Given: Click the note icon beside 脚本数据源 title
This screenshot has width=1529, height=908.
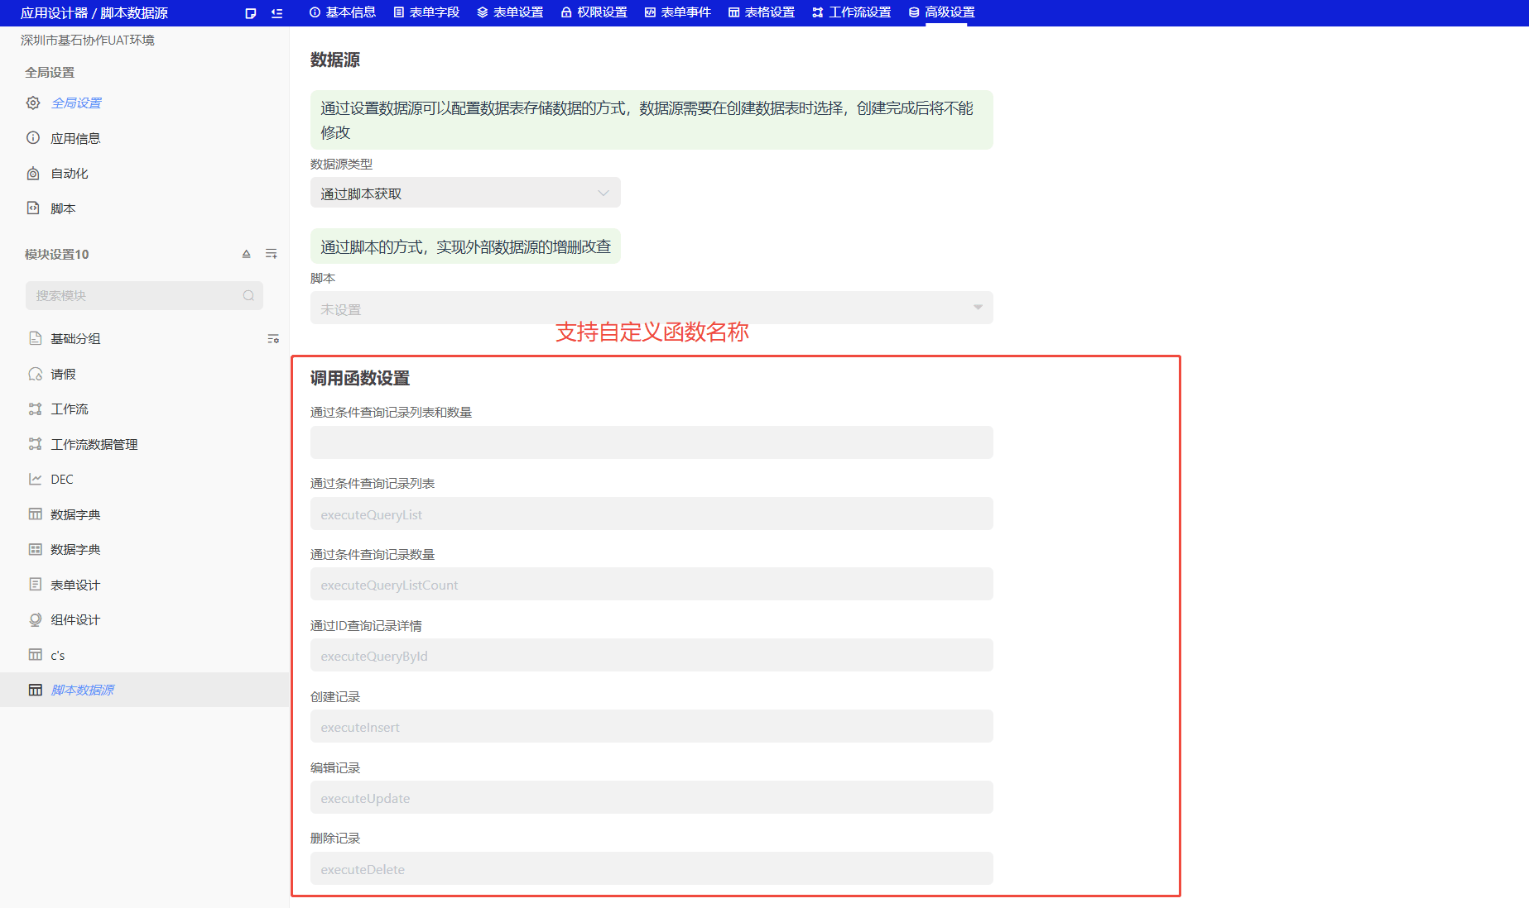Looking at the screenshot, I should pyautogui.click(x=251, y=13).
